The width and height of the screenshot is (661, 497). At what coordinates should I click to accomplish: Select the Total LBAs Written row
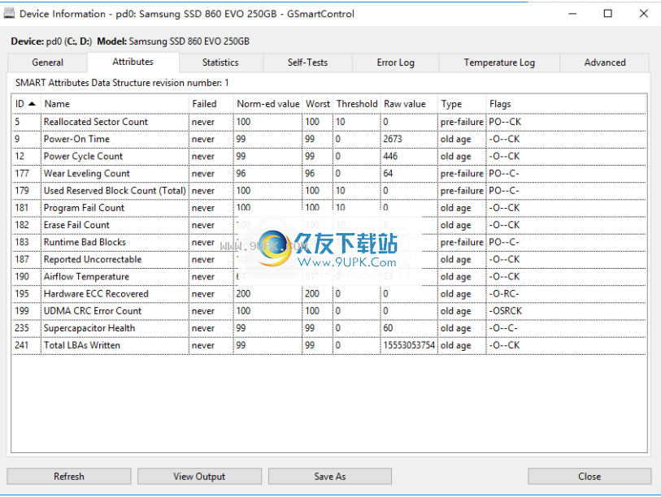(328, 345)
